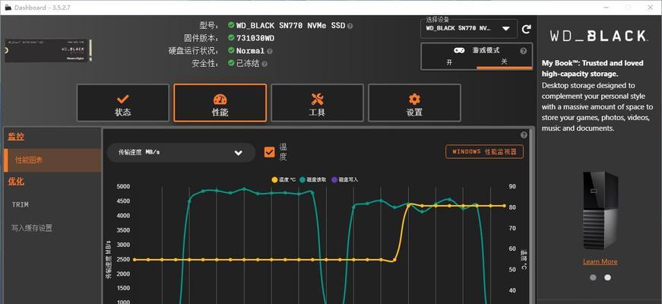The width and height of the screenshot is (662, 304).
Task: Click firmware version text 731030WD
Action: click(x=255, y=39)
